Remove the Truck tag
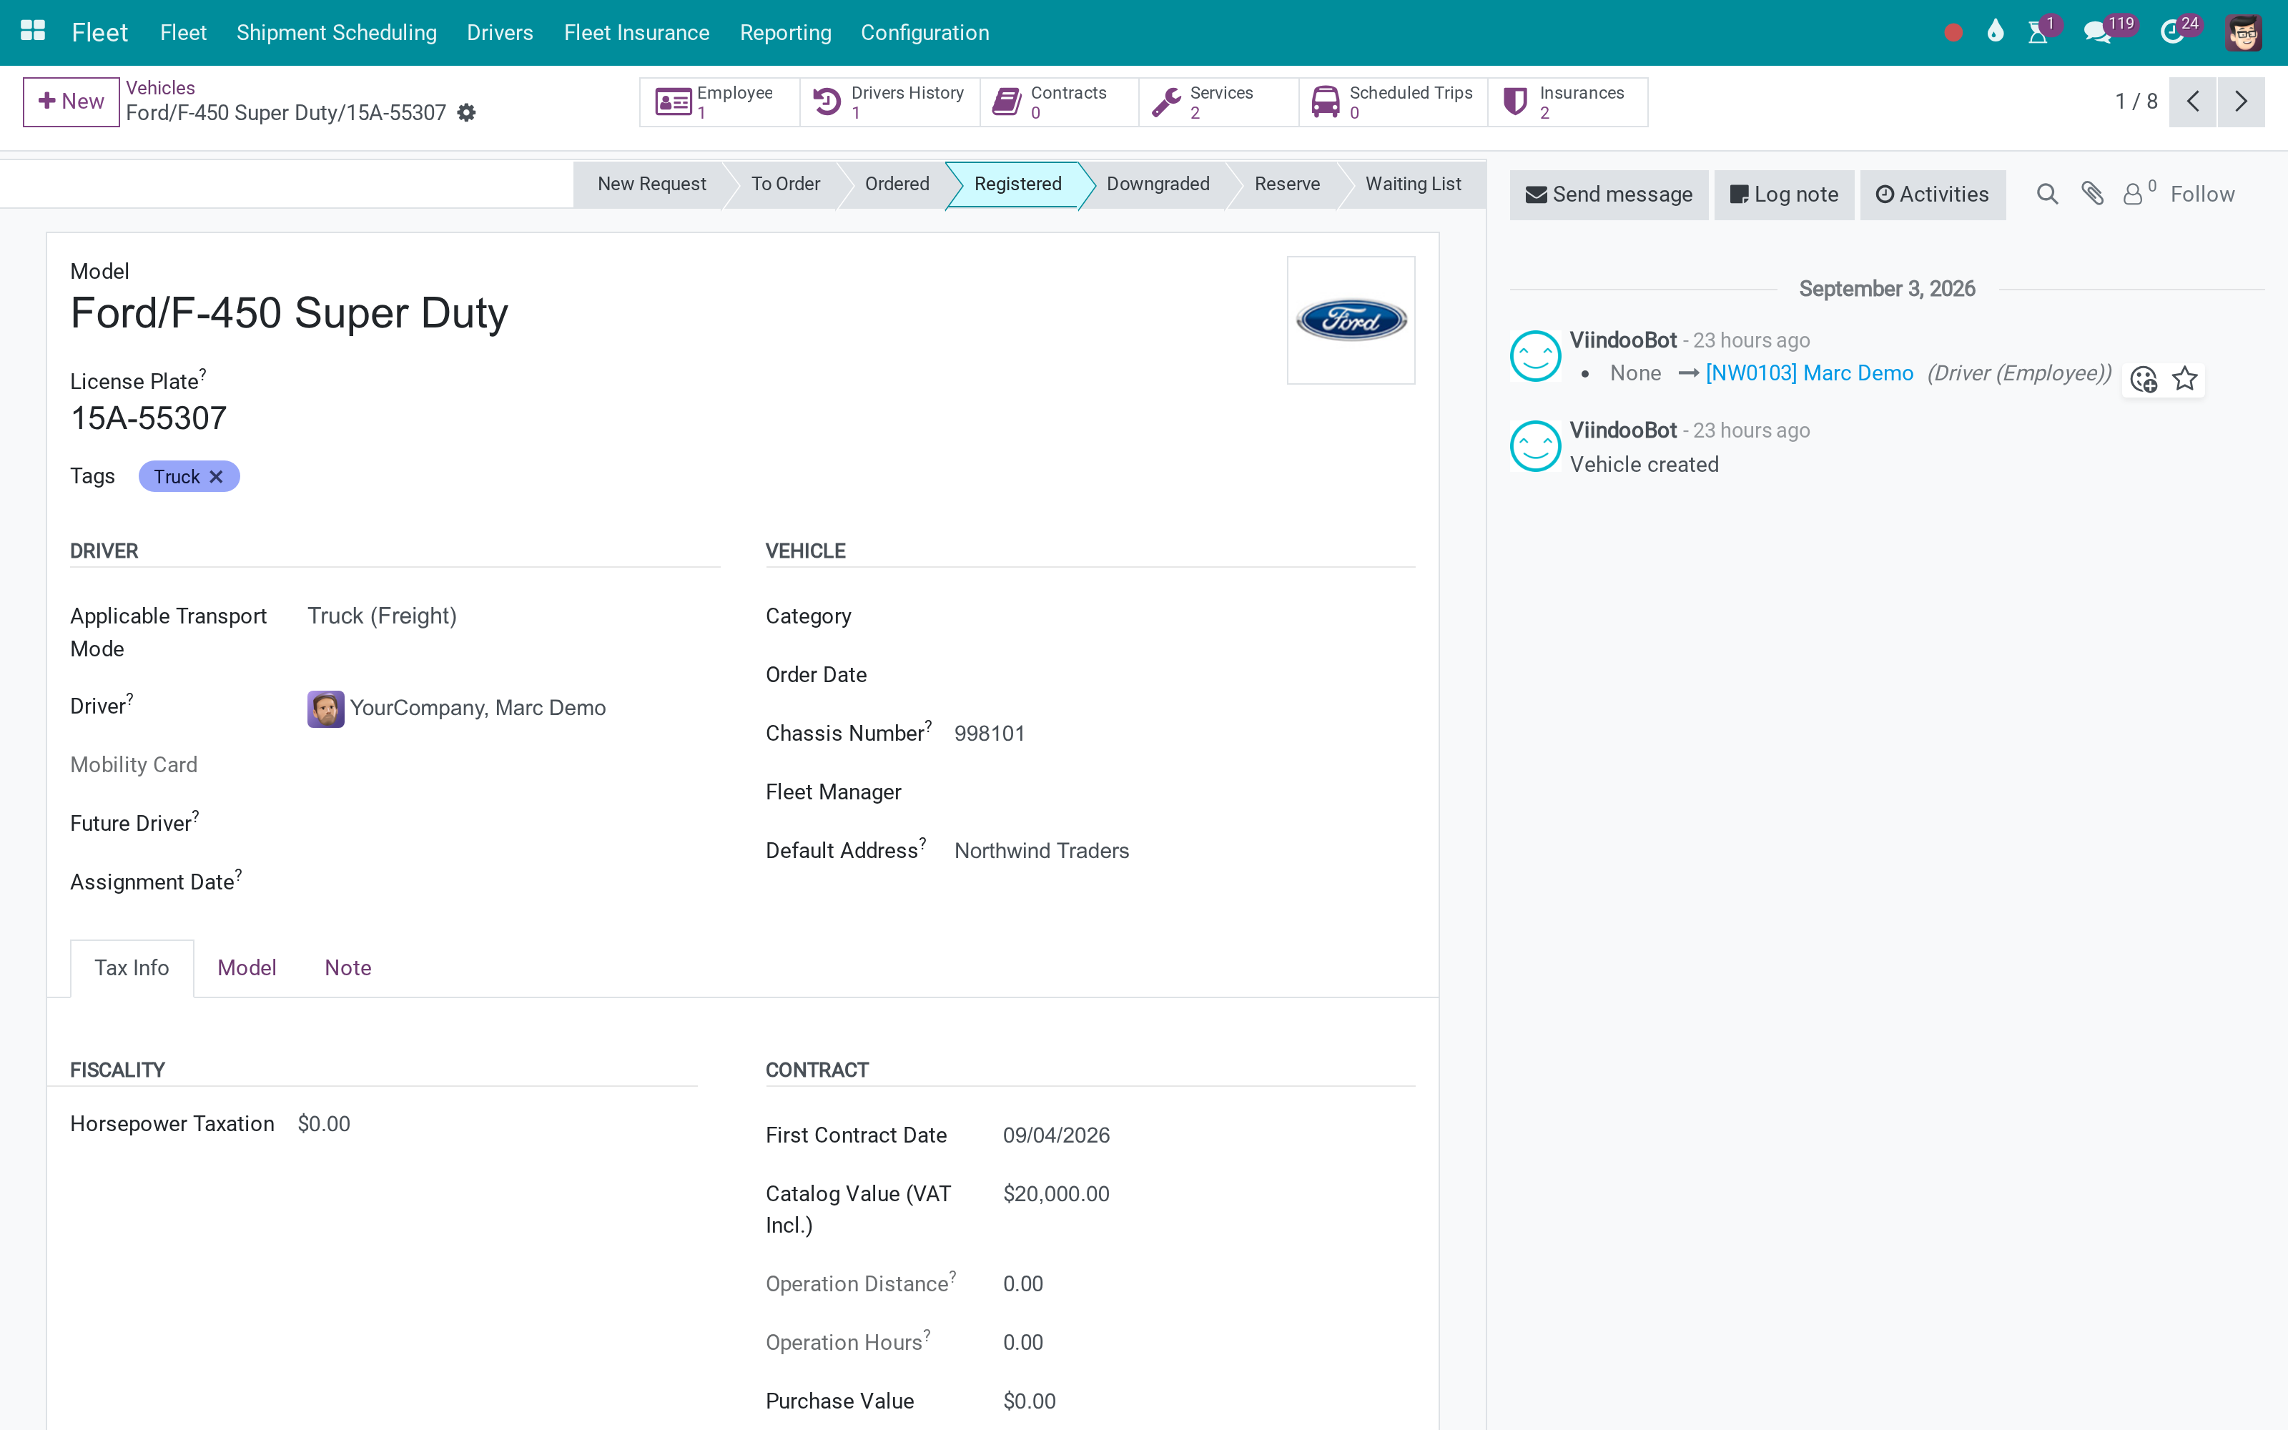Image resolution: width=2288 pixels, height=1430 pixels. click(217, 477)
